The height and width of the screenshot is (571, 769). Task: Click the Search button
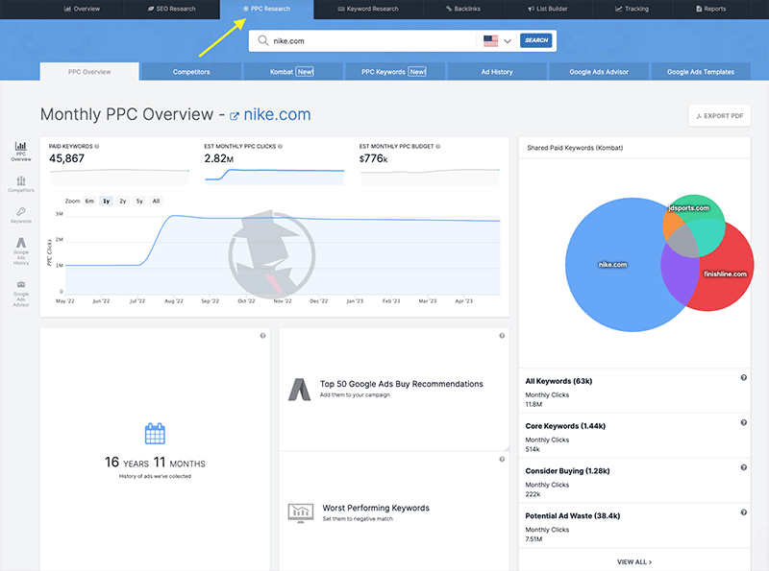click(x=536, y=40)
